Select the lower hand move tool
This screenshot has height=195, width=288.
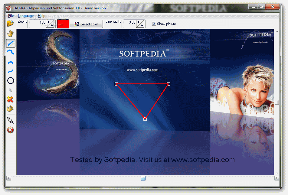(10, 109)
